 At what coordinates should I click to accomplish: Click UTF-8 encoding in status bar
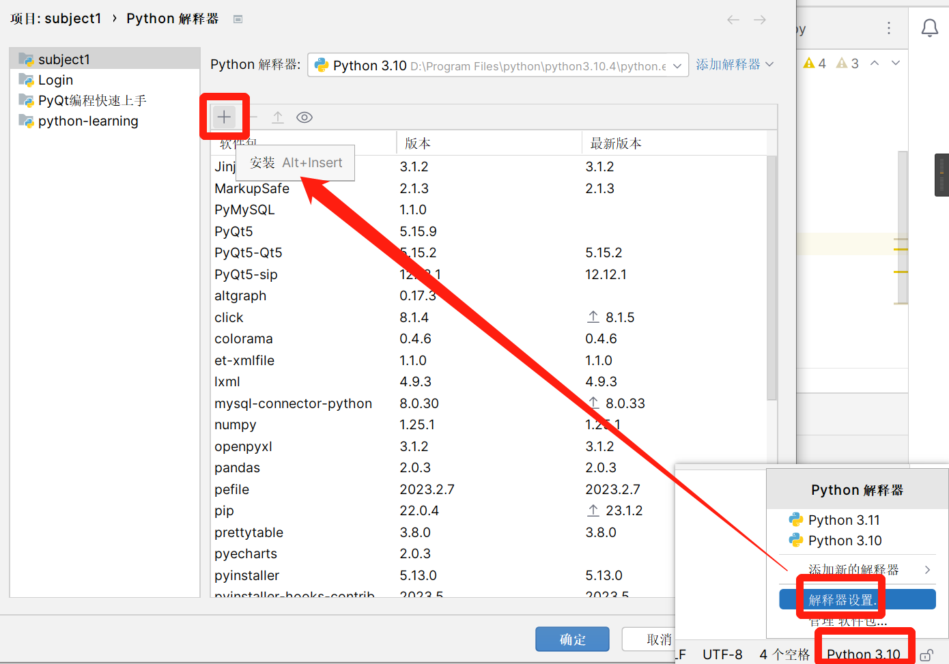722,654
